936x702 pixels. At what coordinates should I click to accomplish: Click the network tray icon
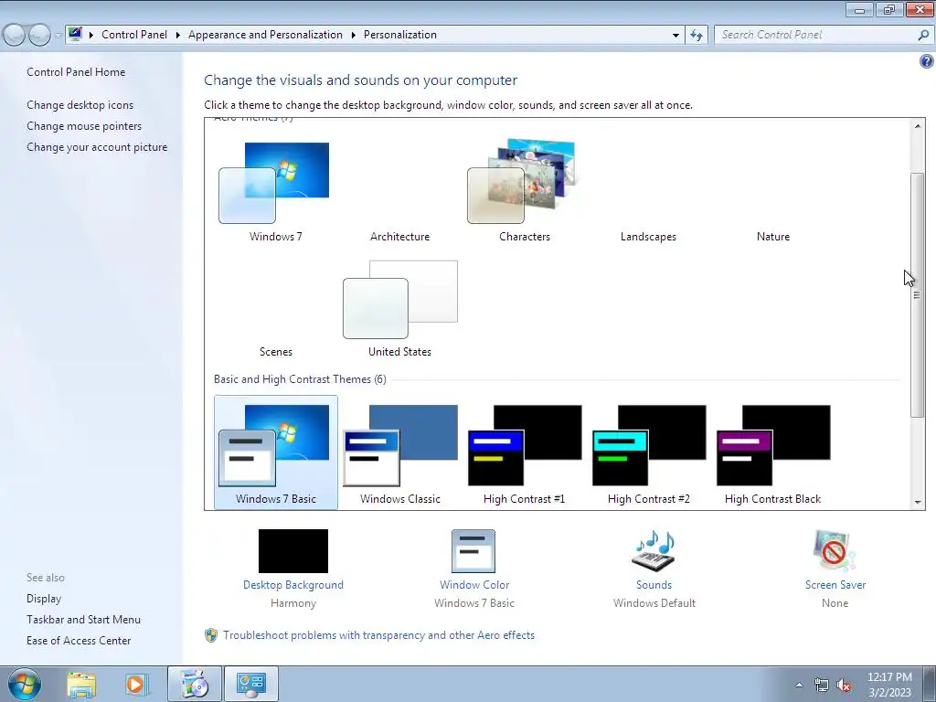pyautogui.click(x=822, y=685)
